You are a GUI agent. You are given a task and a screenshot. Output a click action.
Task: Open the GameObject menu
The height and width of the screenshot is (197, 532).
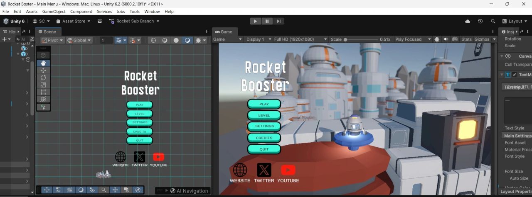tap(54, 12)
